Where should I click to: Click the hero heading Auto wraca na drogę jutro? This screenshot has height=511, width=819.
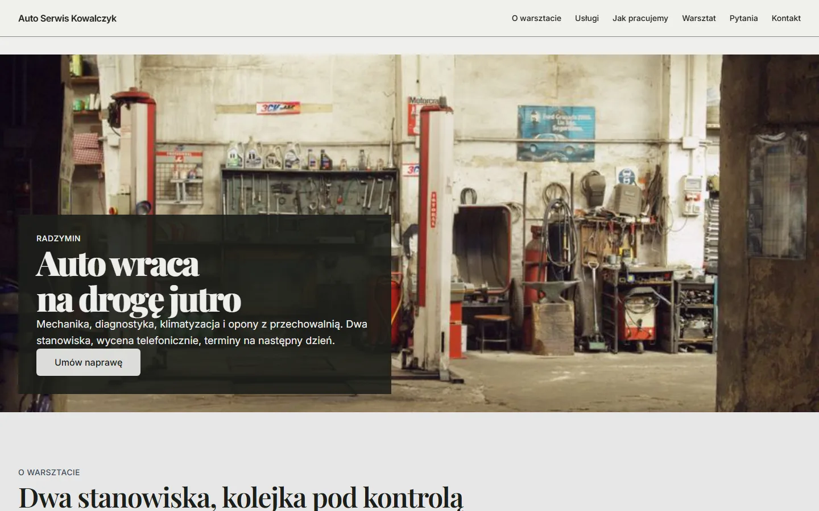[x=139, y=281]
